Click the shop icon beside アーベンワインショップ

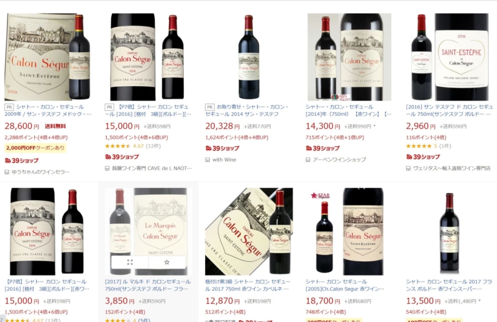[x=308, y=160]
